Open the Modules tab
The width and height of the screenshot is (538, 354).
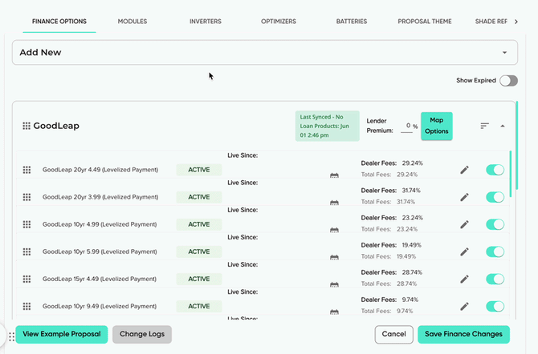pyautogui.click(x=132, y=22)
